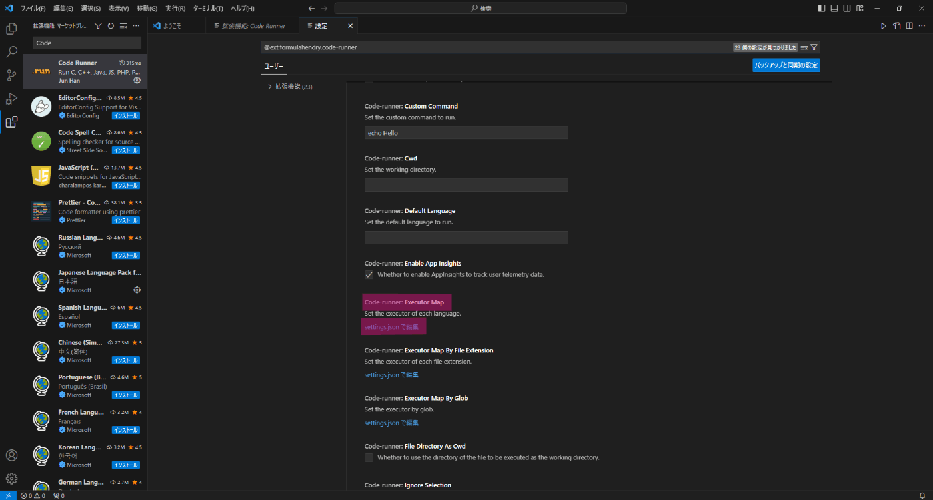933x500 pixels.
Task: Open the 編集(E) menu
Action: click(63, 9)
